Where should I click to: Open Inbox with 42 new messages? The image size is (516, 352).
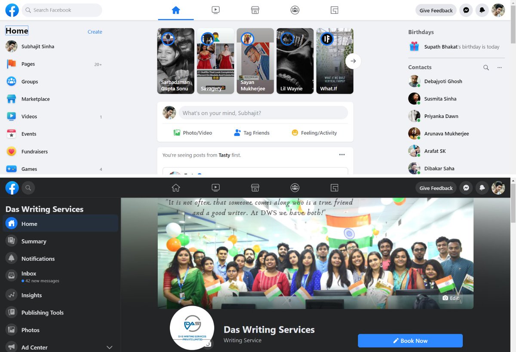[x=61, y=277]
